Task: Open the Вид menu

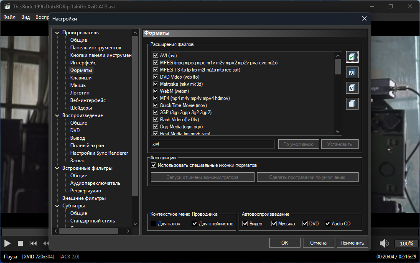Action: [x=25, y=17]
